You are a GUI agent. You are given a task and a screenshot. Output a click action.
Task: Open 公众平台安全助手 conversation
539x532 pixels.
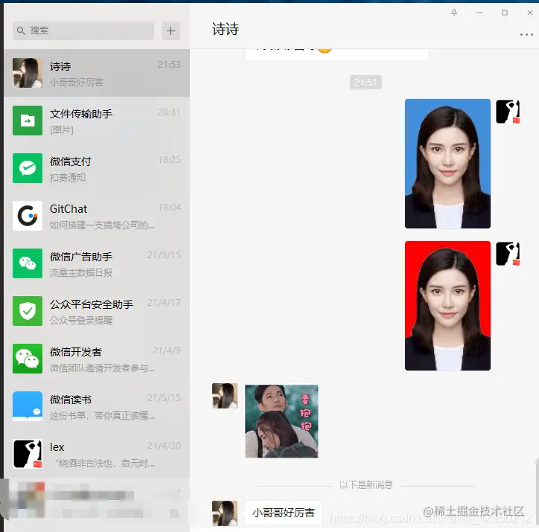tap(97, 311)
